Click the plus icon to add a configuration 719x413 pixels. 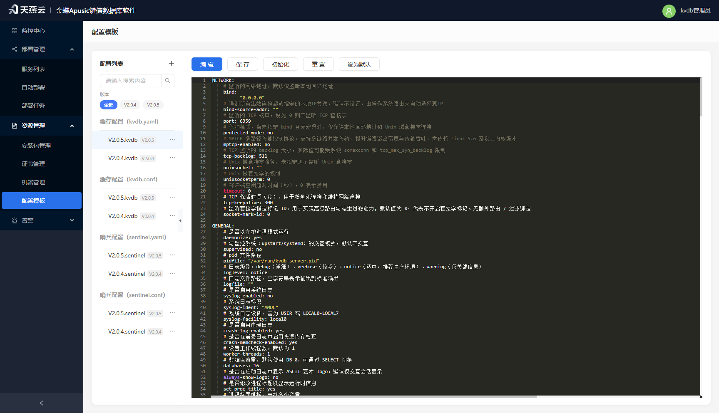coord(172,64)
